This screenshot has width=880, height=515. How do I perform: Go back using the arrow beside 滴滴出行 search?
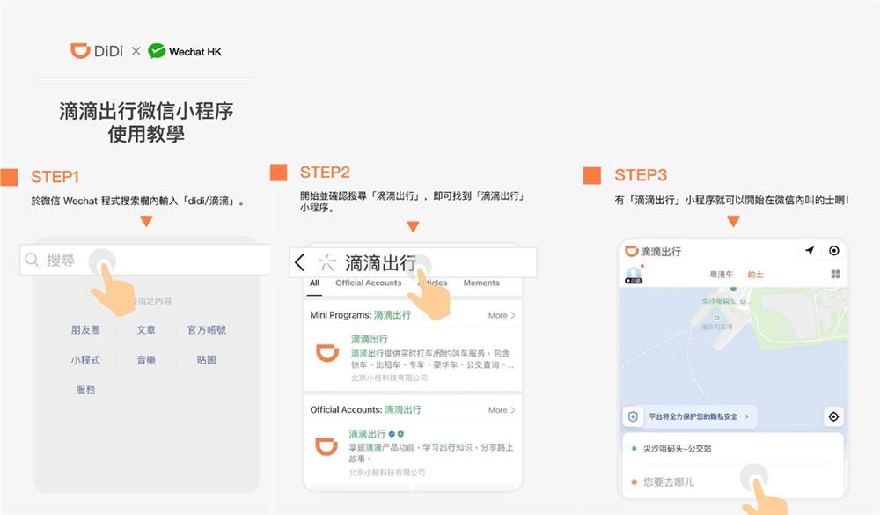click(300, 262)
